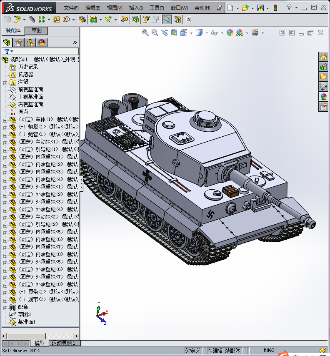
Task: Create a New Motion Study (gears icon)
Action: pyautogui.click(x=124, y=19)
